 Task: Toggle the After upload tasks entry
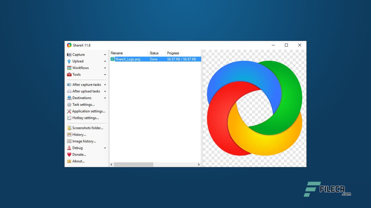pos(86,91)
